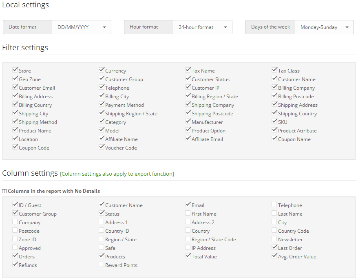Enable the Telephone column checkbox

tap(274, 204)
